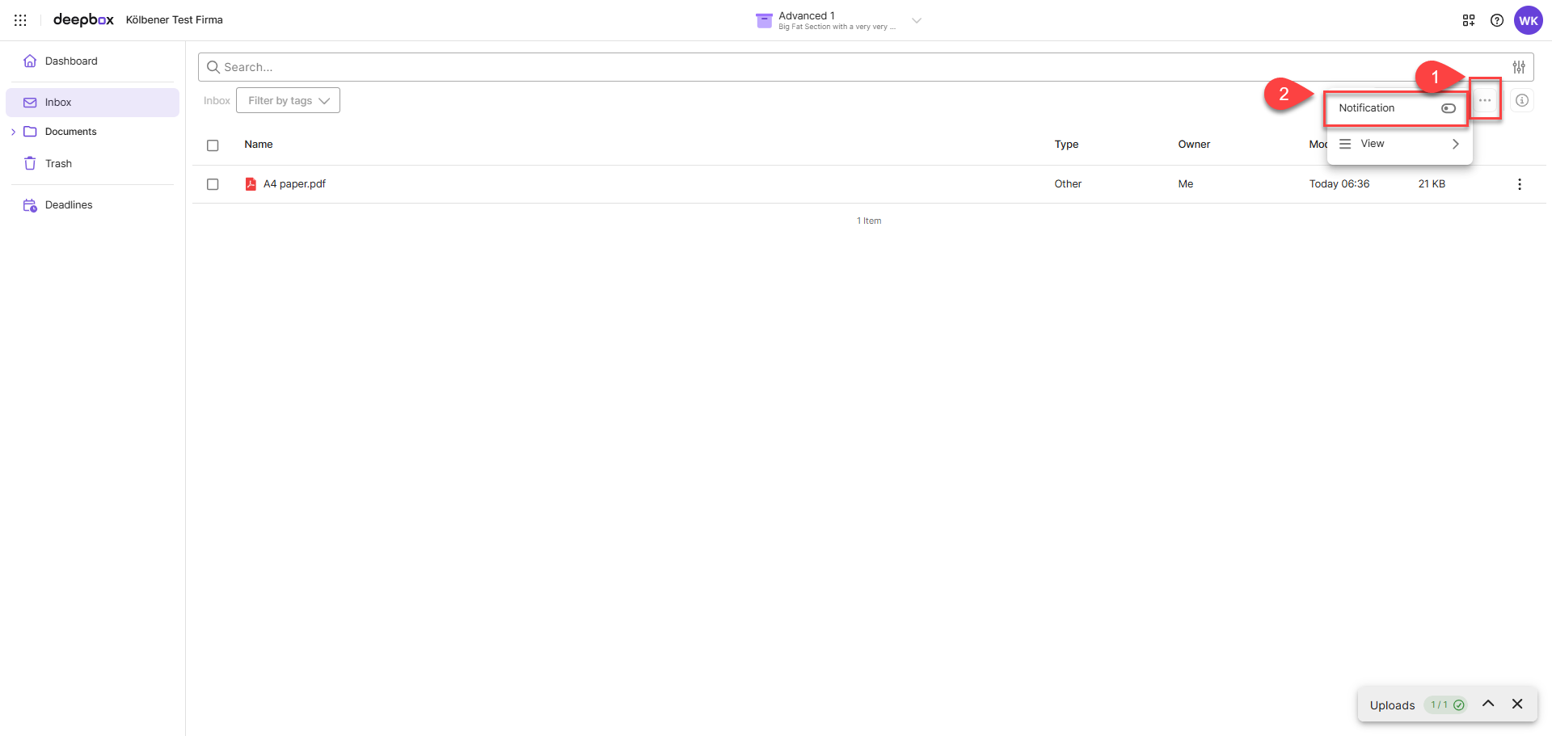Open the Filter by tags dropdown

[288, 100]
